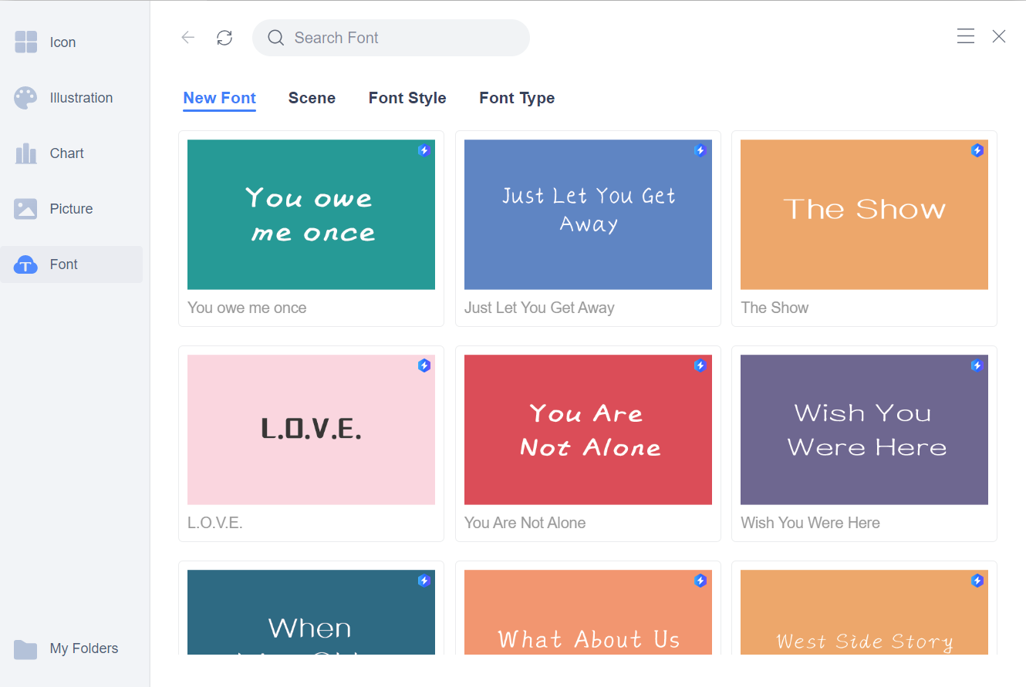Screen dimensions: 1026x687
Task: Select the When font preview
Action: tap(311, 612)
